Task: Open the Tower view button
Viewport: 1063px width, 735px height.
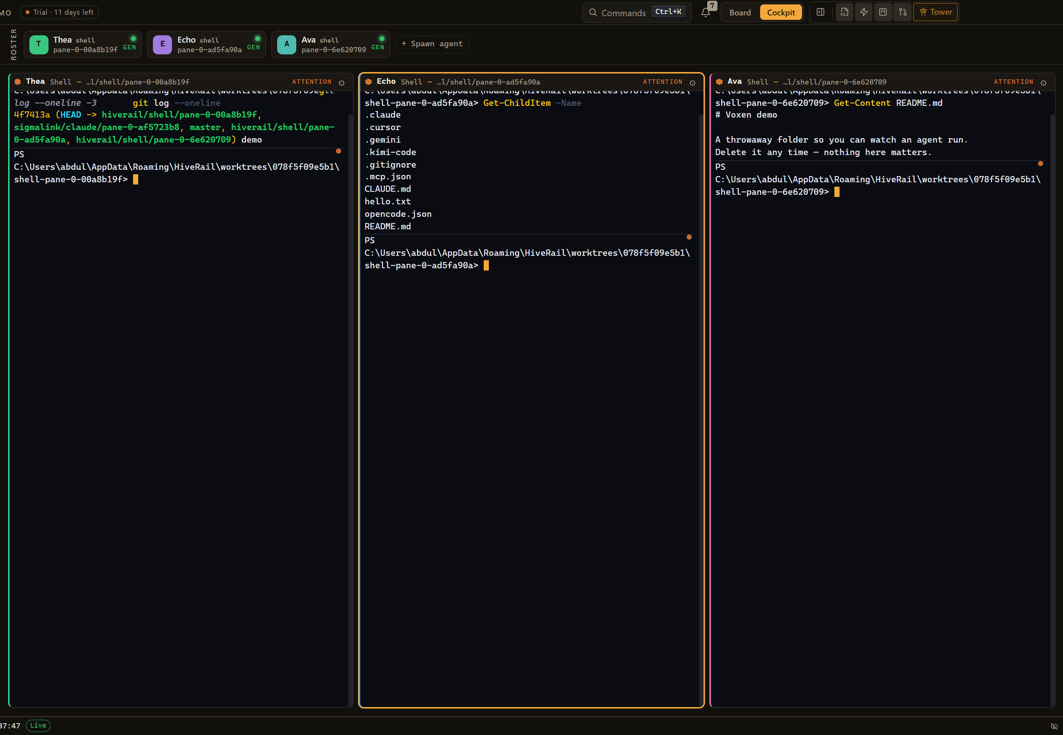Action: tap(935, 12)
